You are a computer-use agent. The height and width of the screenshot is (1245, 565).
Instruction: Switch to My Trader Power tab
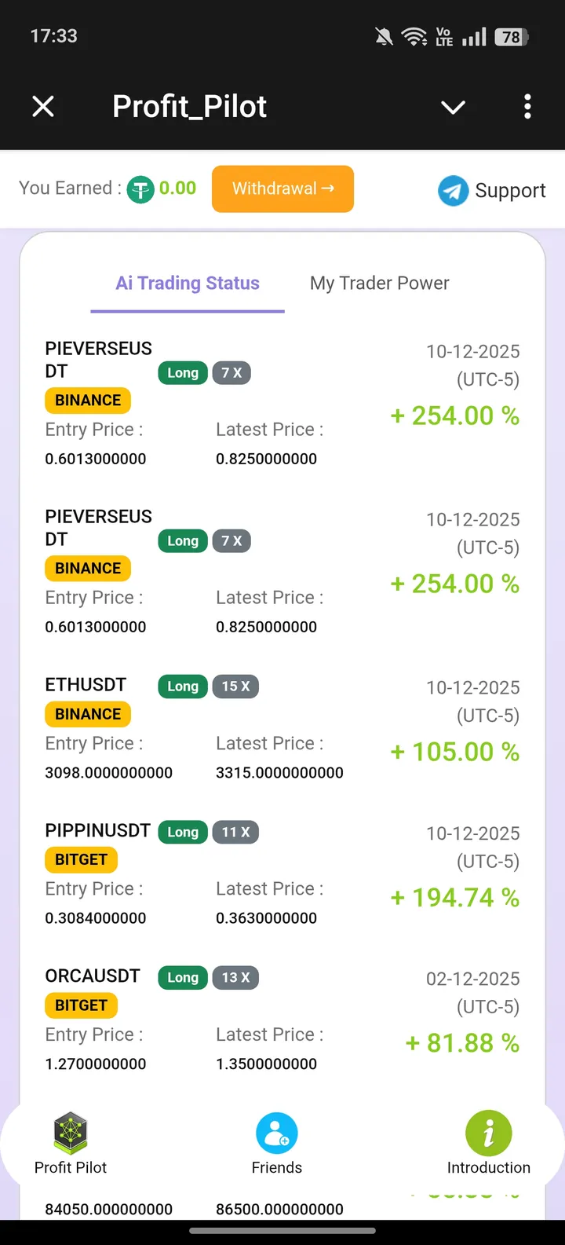point(379,284)
